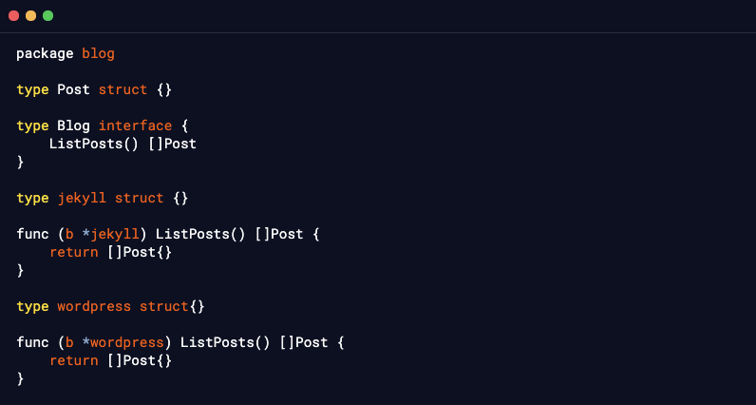Click the 'package' keyword on first line
The image size is (756, 405).
45,53
